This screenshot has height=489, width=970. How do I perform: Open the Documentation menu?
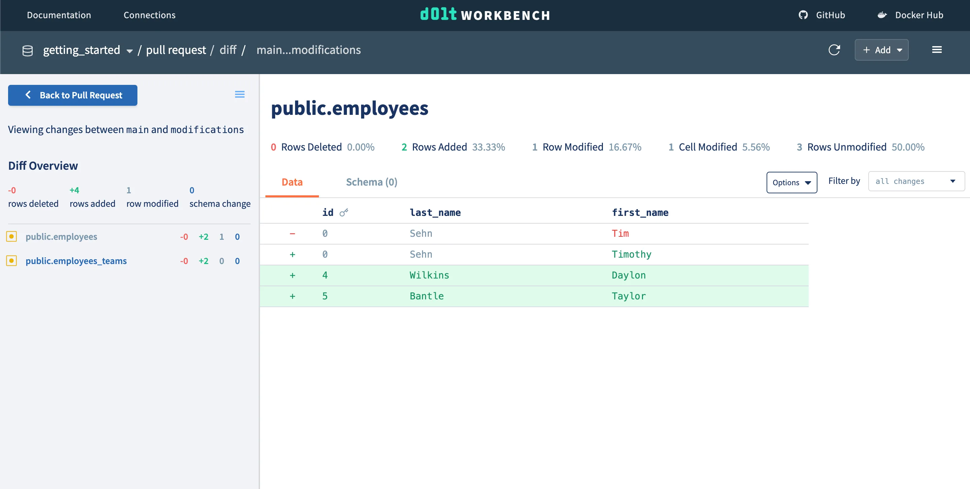point(59,15)
